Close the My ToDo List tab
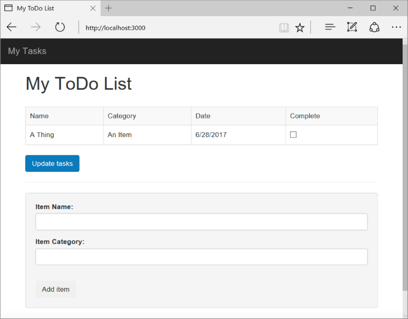 pos(93,9)
